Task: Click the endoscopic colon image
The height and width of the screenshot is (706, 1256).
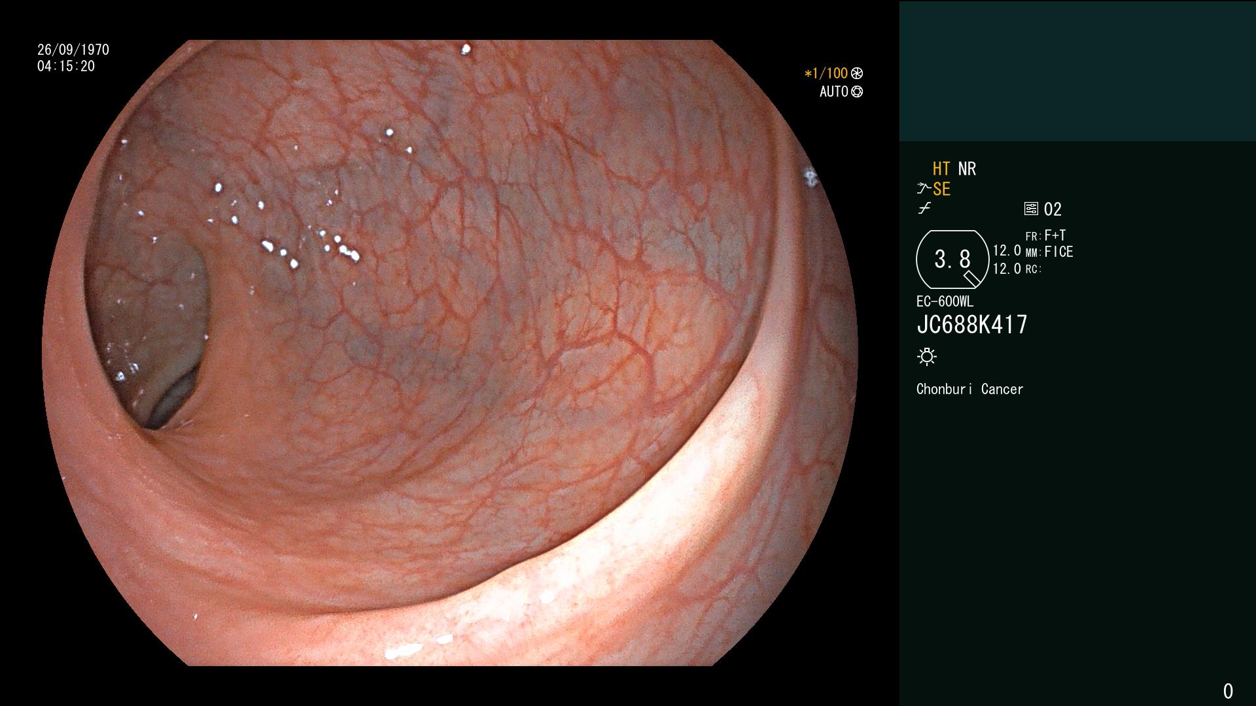Action: point(450,353)
